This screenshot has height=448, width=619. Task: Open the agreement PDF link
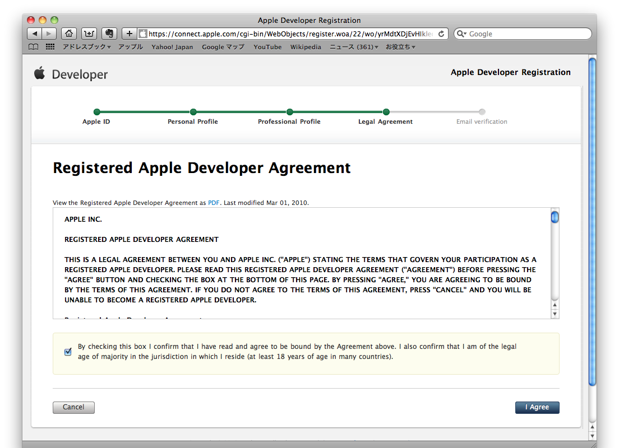[x=214, y=203]
